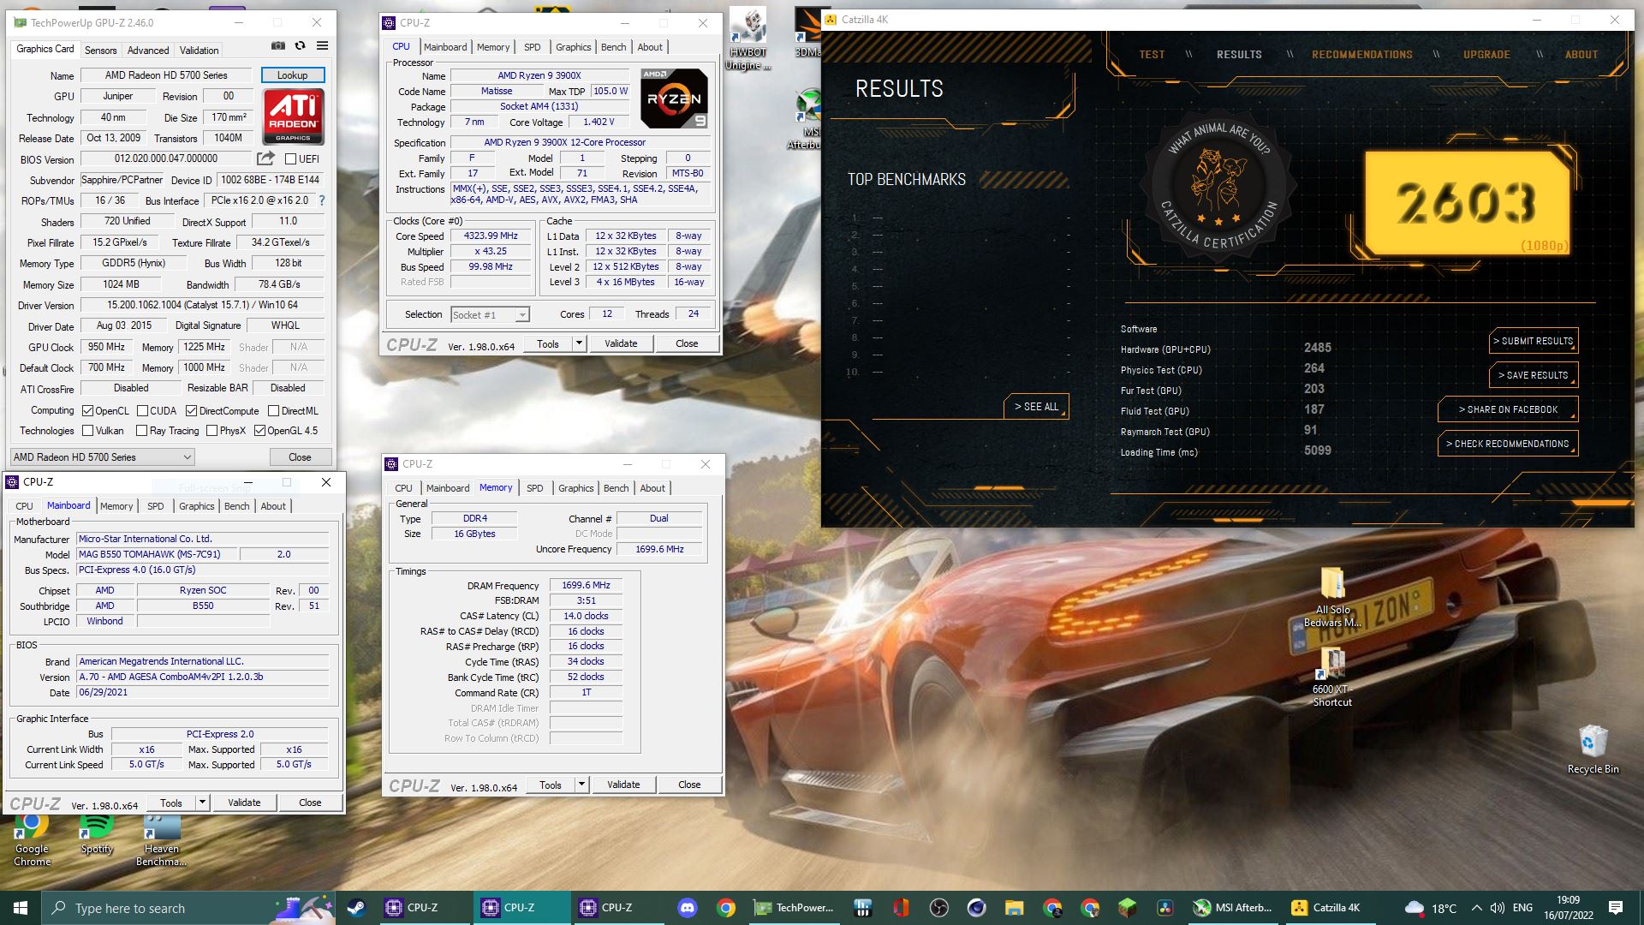Click the Ryzen 9 logo in CPU-Z

pos(675,98)
